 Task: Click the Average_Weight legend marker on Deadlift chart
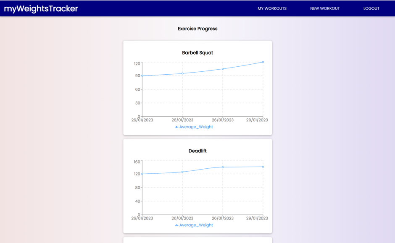176,225
